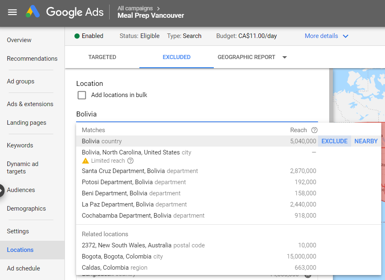Screen dimensions: 385x280
Task: Click the Limited reach help icon
Action: [x=131, y=161]
